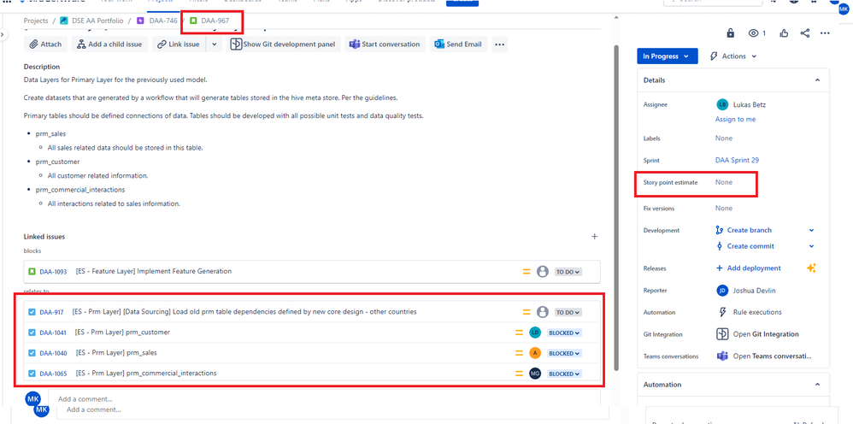Open linked issue DAA-1041
853x424 pixels.
[x=53, y=333]
